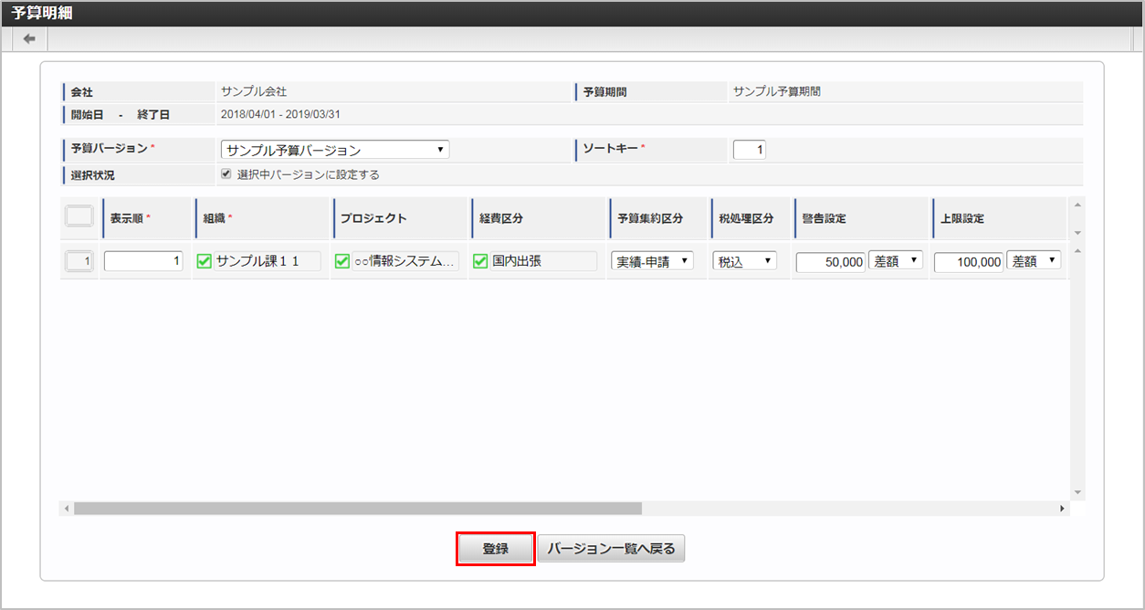1145x610 pixels.
Task: Click the date range 2018/04/01 - 2019/03/31
Action: [x=281, y=115]
